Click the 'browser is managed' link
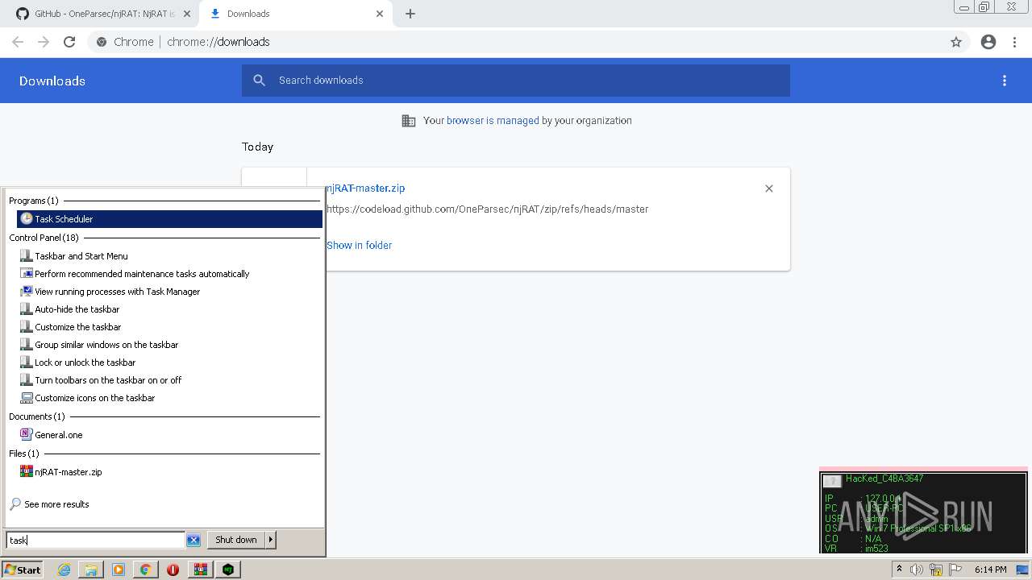The height and width of the screenshot is (580, 1032). [493, 121]
